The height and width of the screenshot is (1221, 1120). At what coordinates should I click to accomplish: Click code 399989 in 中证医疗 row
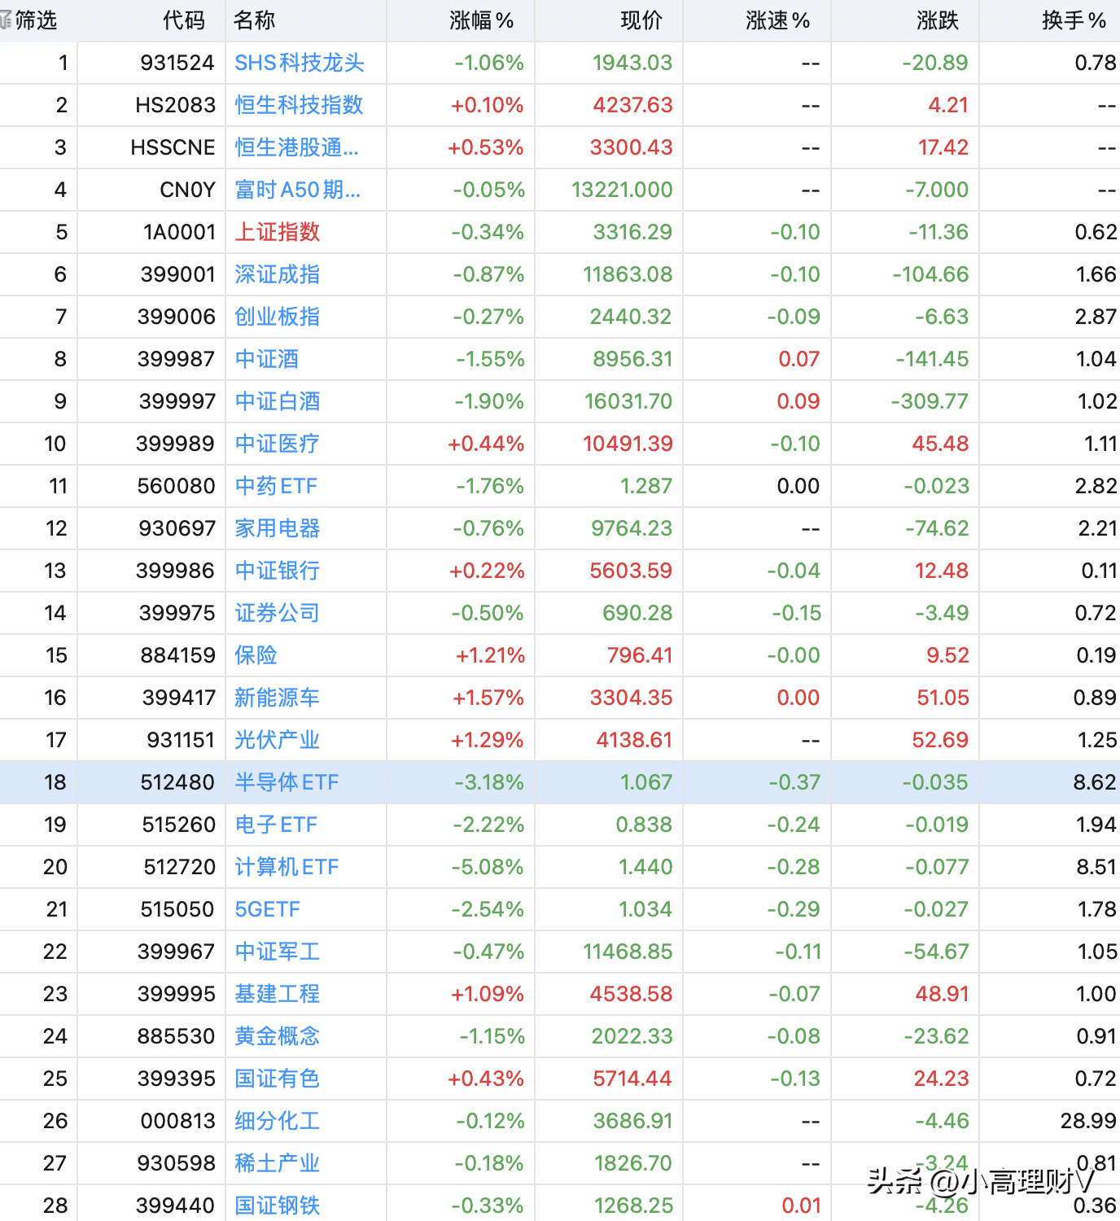[x=176, y=444]
